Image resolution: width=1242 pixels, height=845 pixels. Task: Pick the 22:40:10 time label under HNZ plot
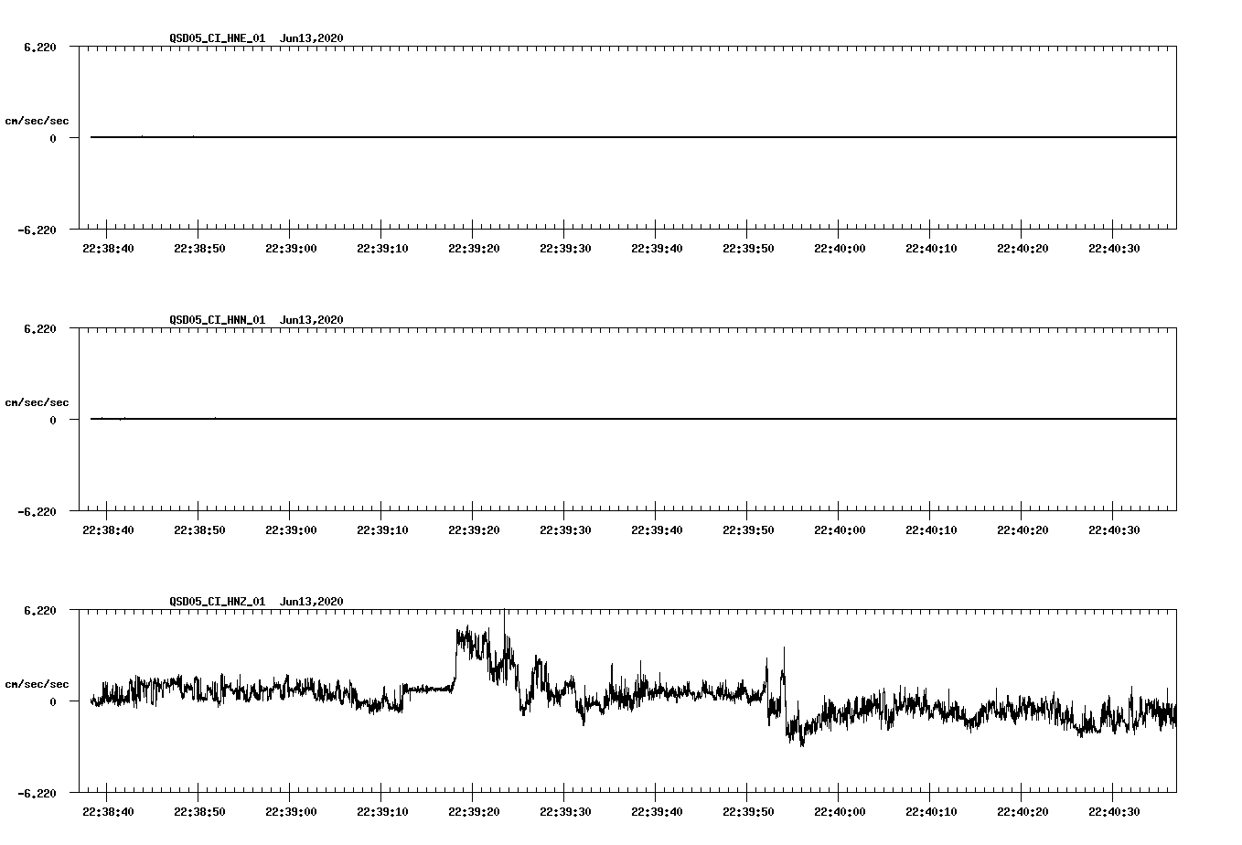tap(931, 812)
